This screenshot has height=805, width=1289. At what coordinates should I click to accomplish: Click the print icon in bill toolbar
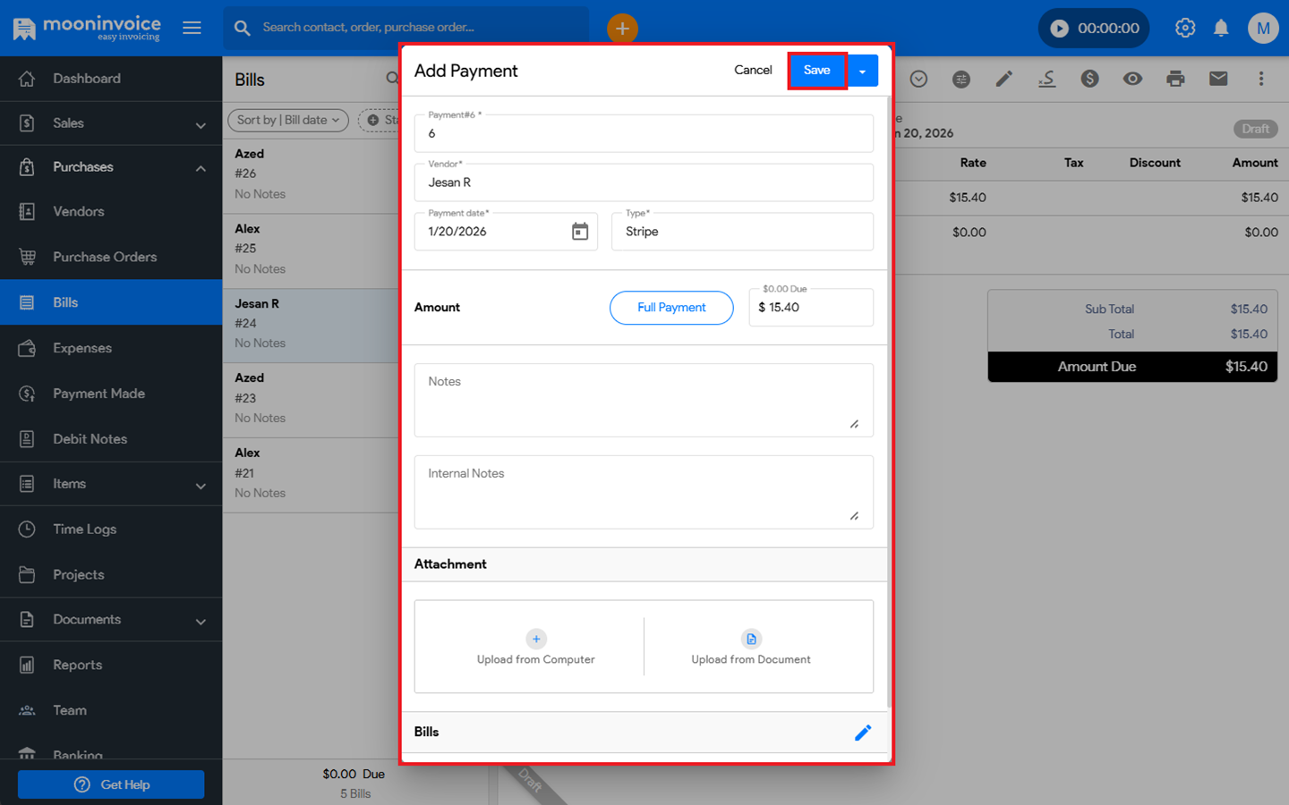[1175, 80]
